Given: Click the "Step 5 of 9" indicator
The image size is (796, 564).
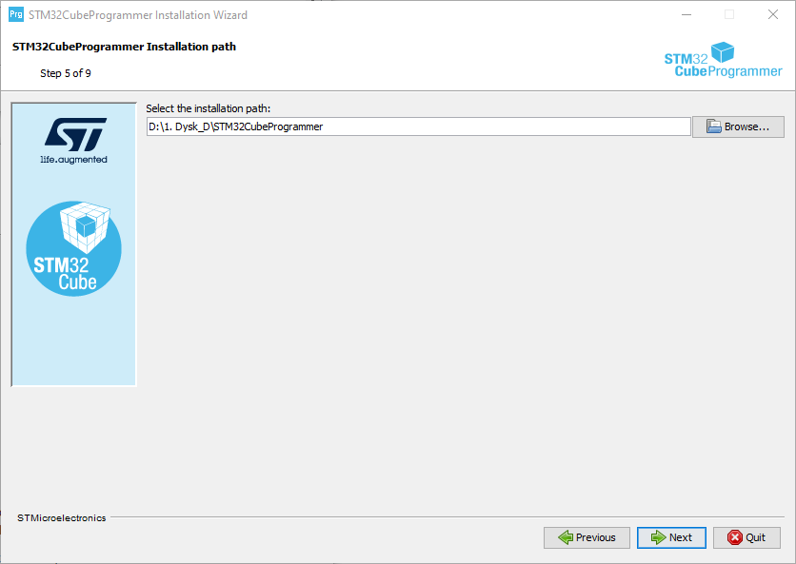Looking at the screenshot, I should pos(66,73).
